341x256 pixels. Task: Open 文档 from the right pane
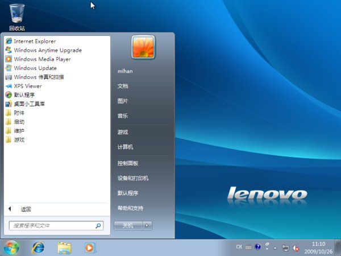[x=123, y=86]
